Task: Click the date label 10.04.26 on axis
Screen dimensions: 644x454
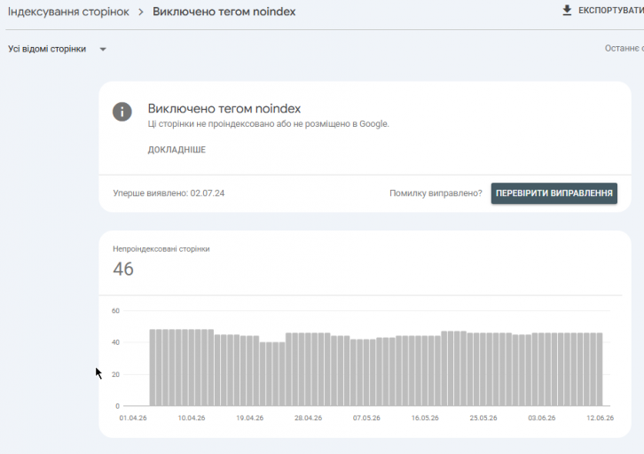Action: click(192, 418)
